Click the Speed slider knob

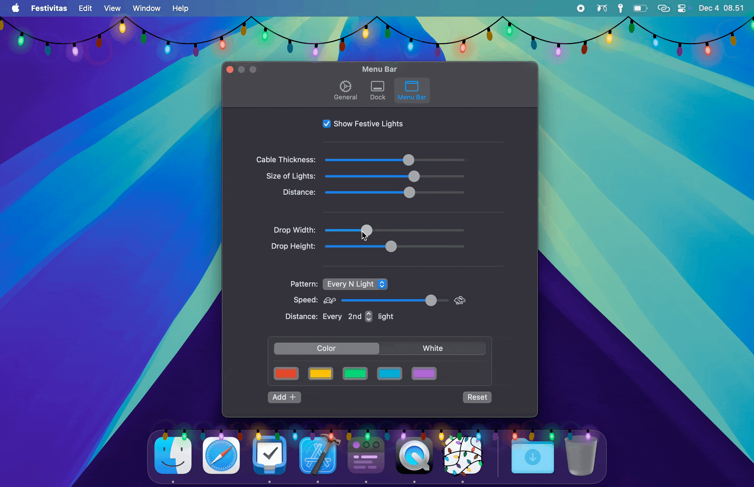point(431,300)
